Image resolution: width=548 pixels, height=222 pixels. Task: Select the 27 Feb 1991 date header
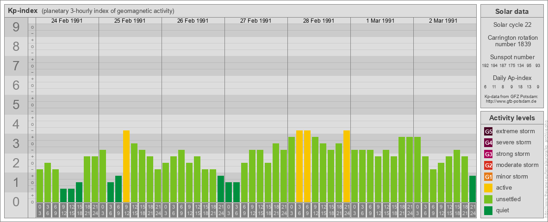pyautogui.click(x=255, y=21)
